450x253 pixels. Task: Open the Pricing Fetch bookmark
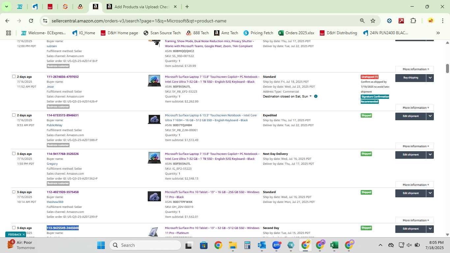(x=258, y=33)
